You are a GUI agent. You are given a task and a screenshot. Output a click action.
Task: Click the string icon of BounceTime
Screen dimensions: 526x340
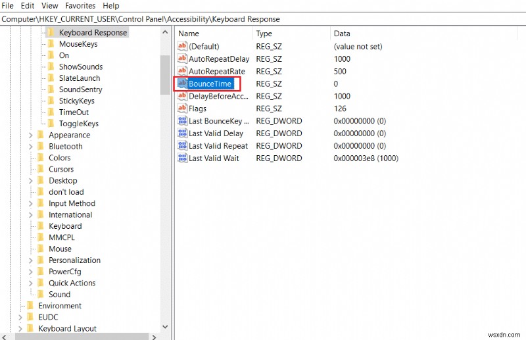click(182, 84)
